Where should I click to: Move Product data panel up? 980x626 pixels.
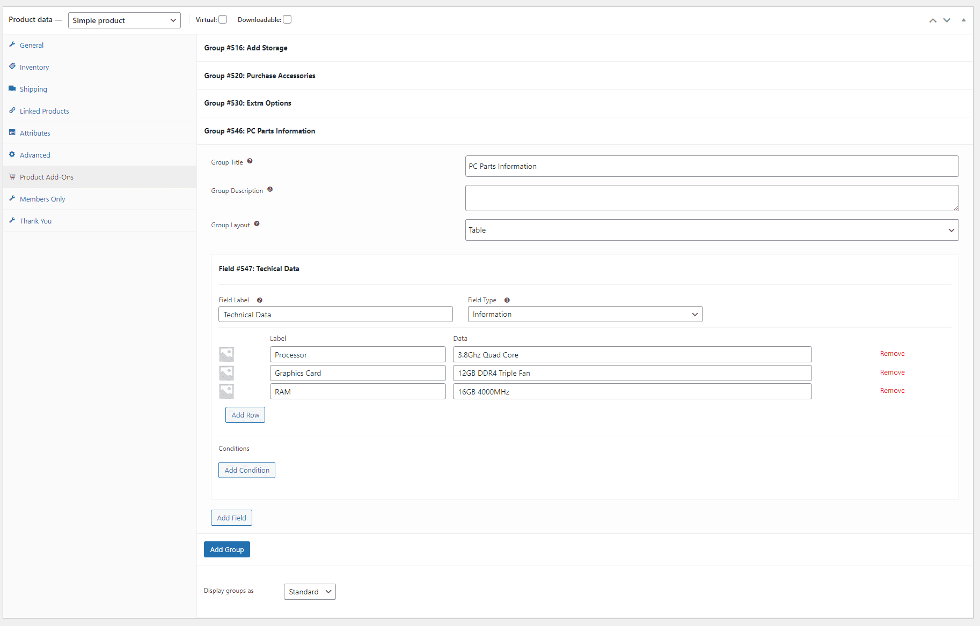coord(933,20)
